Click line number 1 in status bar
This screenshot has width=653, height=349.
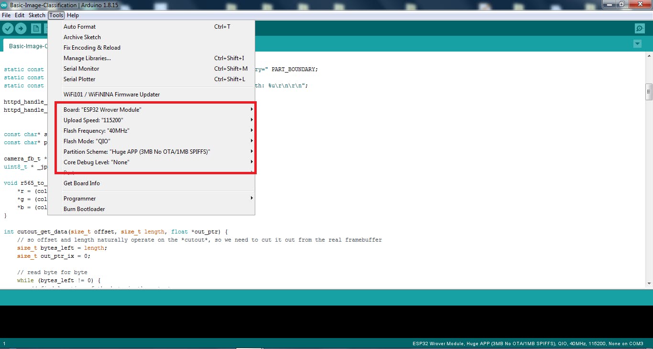(4, 343)
